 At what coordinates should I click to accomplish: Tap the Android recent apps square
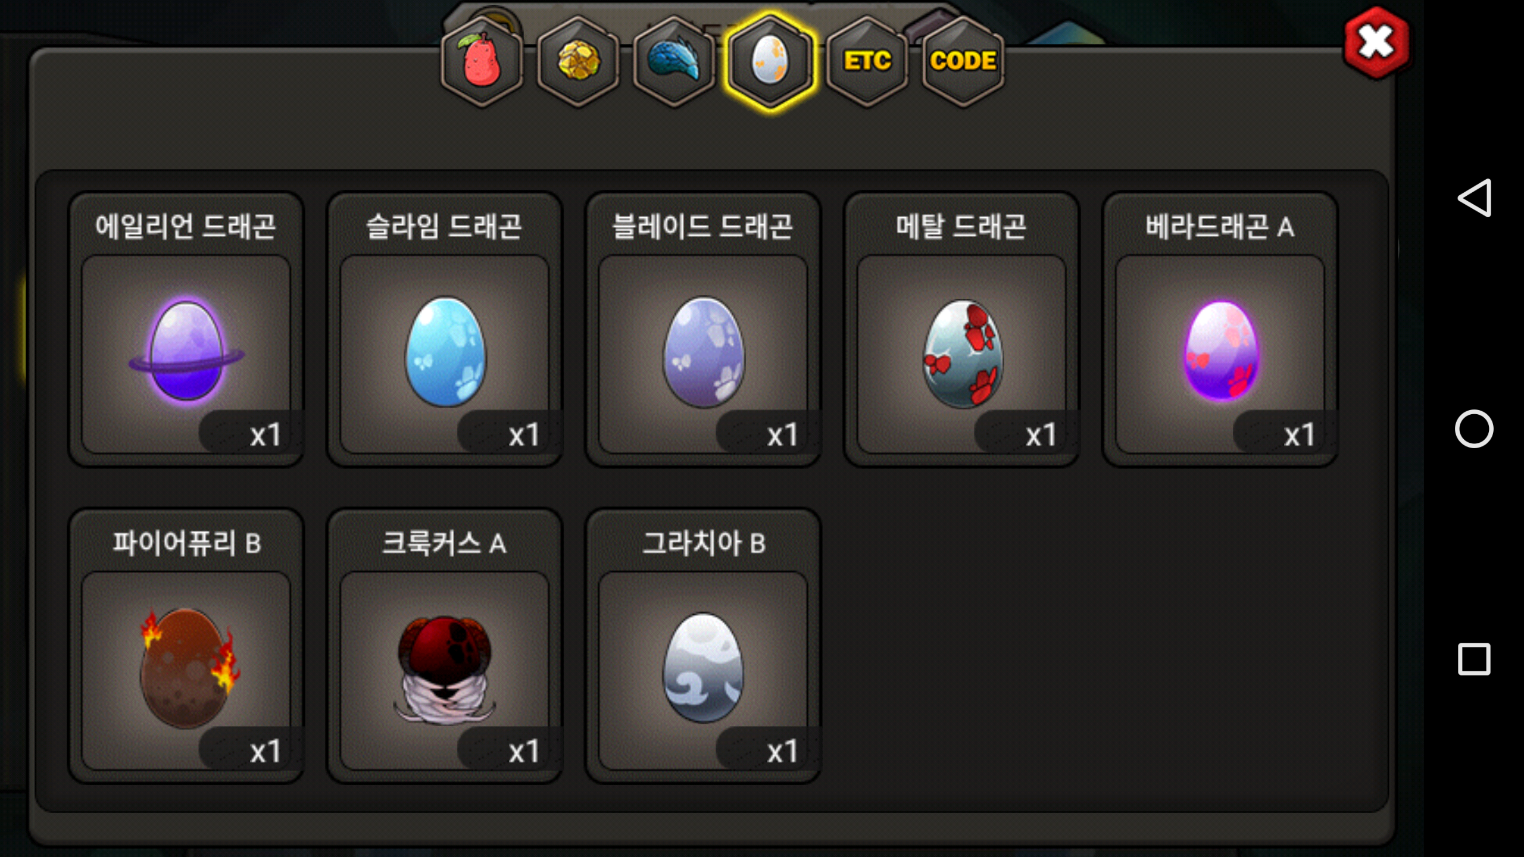pyautogui.click(x=1474, y=659)
